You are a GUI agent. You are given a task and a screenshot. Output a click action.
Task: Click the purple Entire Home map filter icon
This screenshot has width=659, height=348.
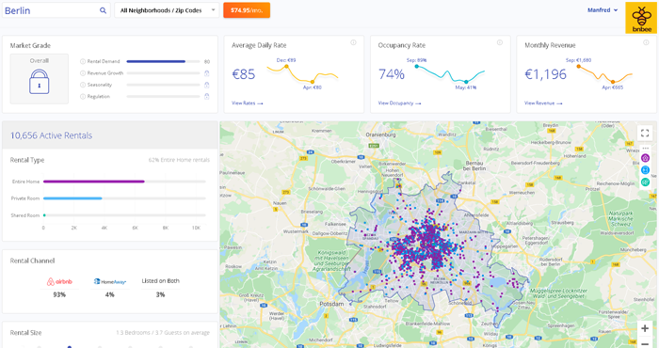(645, 158)
